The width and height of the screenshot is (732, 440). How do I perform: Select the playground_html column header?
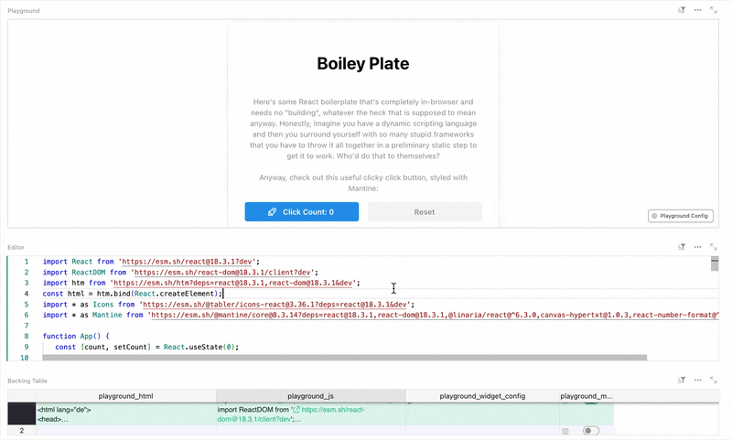click(x=125, y=396)
